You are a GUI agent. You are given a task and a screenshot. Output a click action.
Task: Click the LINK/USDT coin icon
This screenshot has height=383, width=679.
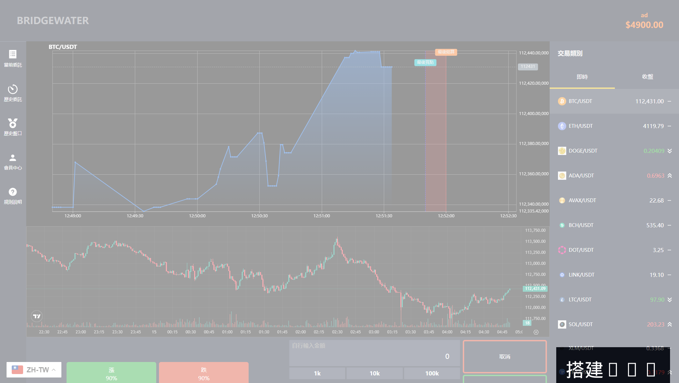pos(562,275)
